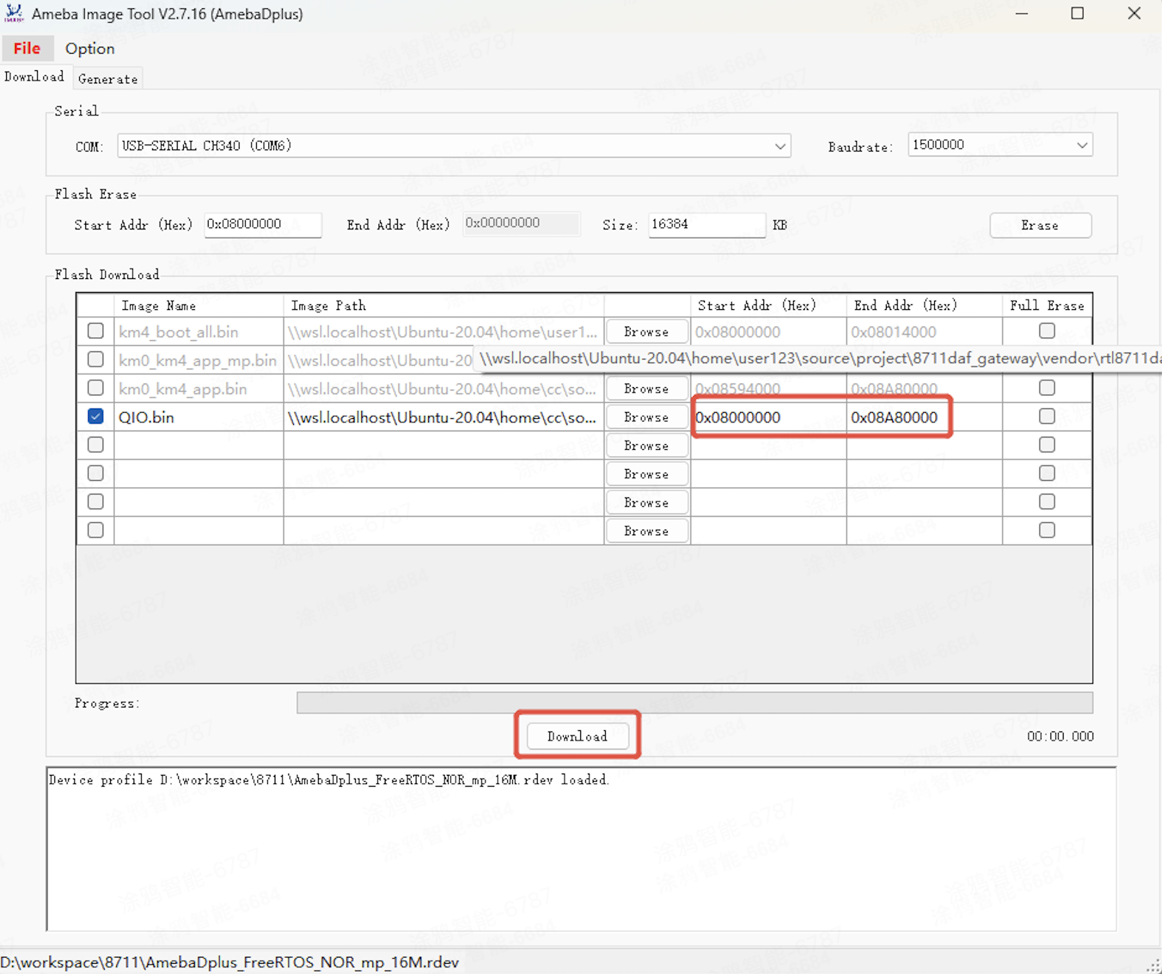Select the Download tab
Viewport: 1162px width, 974px height.
pos(34,76)
